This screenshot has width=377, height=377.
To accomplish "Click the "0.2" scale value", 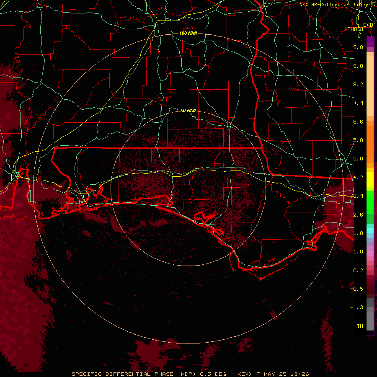I will click(358, 271).
